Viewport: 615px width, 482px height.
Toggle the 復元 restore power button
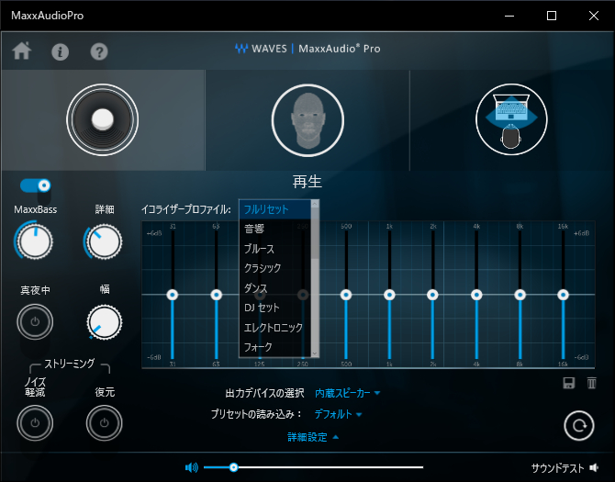point(104,422)
